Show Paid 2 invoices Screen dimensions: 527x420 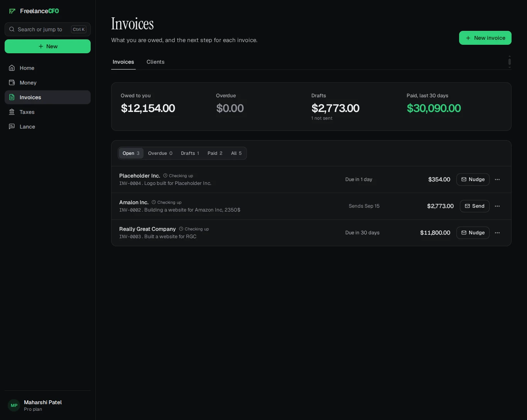click(215, 153)
